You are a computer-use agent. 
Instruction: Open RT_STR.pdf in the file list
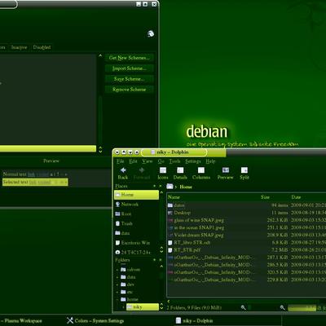pos(184,249)
